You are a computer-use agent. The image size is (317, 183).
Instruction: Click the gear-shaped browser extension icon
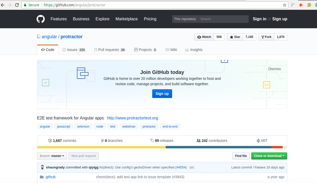click(309, 5)
